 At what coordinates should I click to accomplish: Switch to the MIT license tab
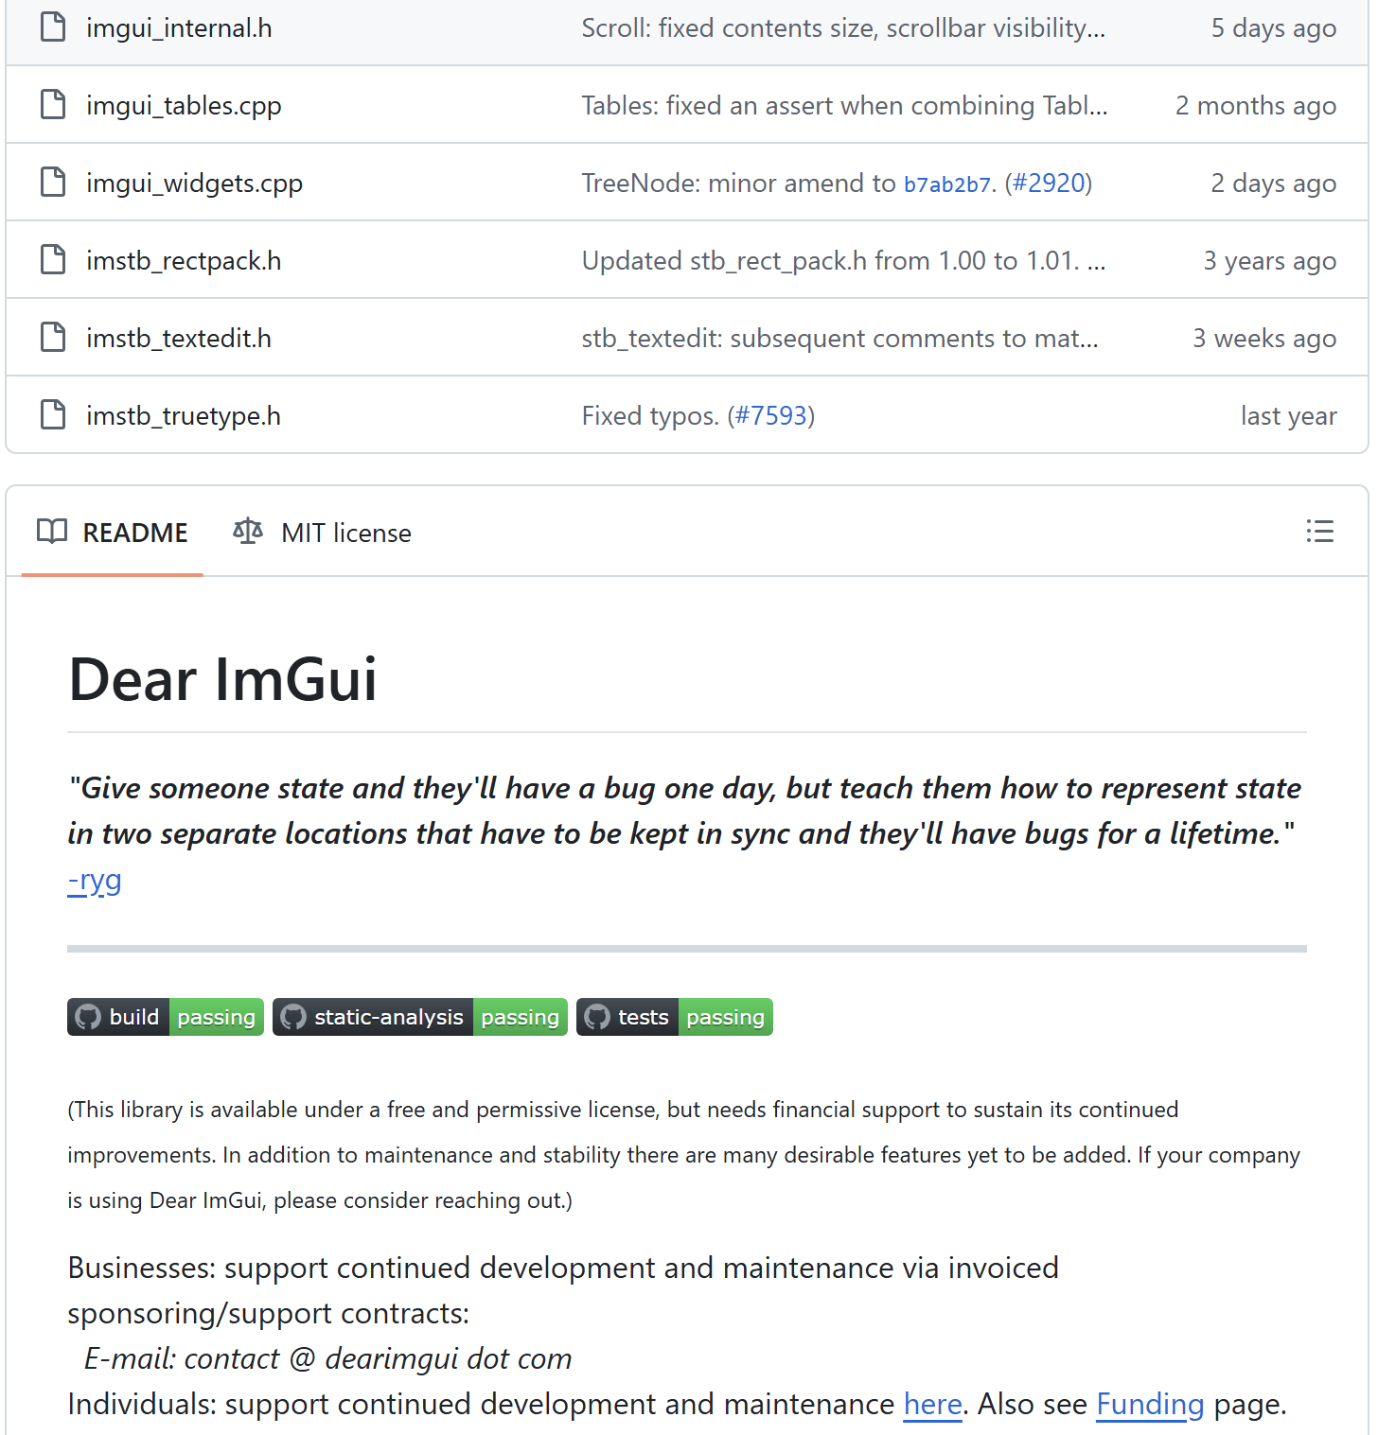click(323, 533)
